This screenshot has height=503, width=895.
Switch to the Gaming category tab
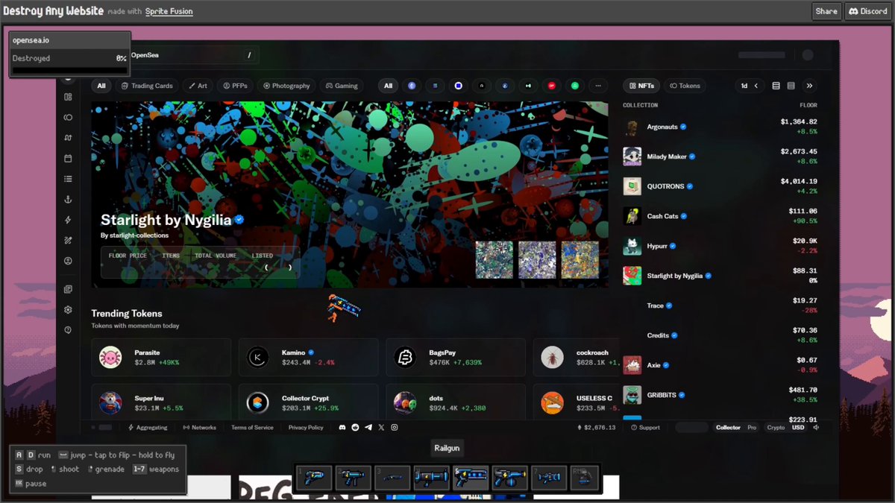coord(342,86)
